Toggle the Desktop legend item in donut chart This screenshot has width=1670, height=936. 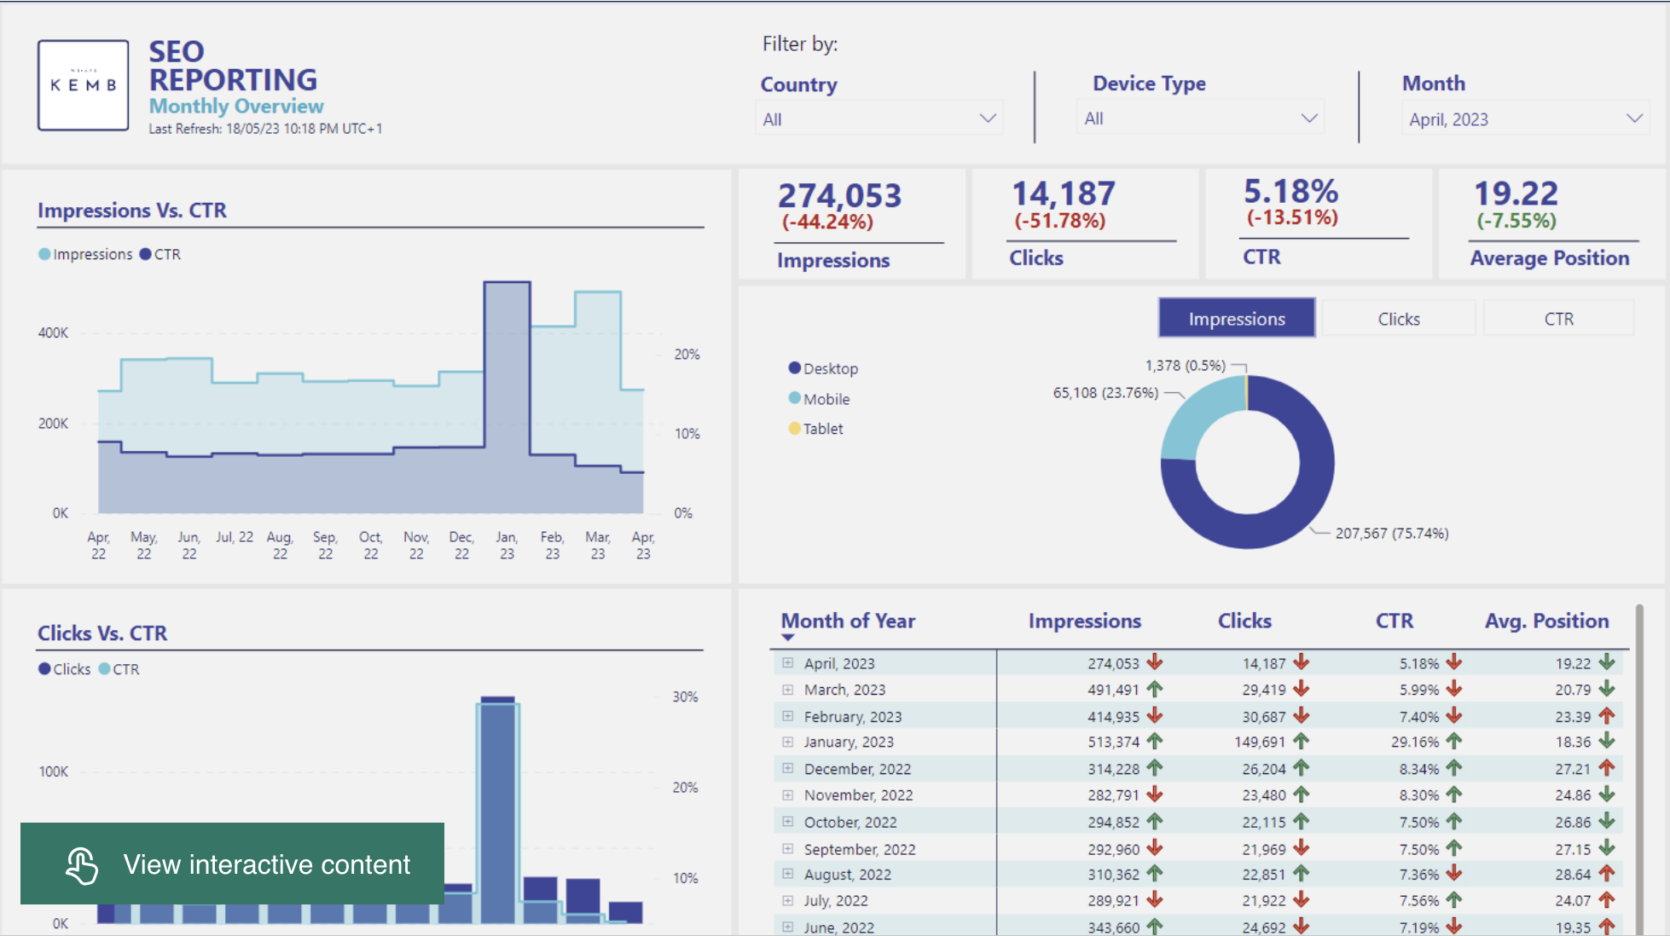point(823,368)
